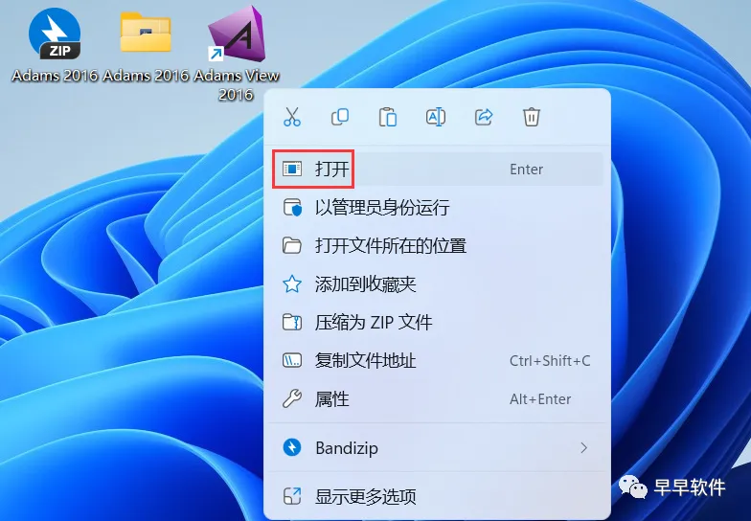Select the Adams 2016 ZIP archive desktop icon
Screen dimensions: 751x521
point(55,46)
